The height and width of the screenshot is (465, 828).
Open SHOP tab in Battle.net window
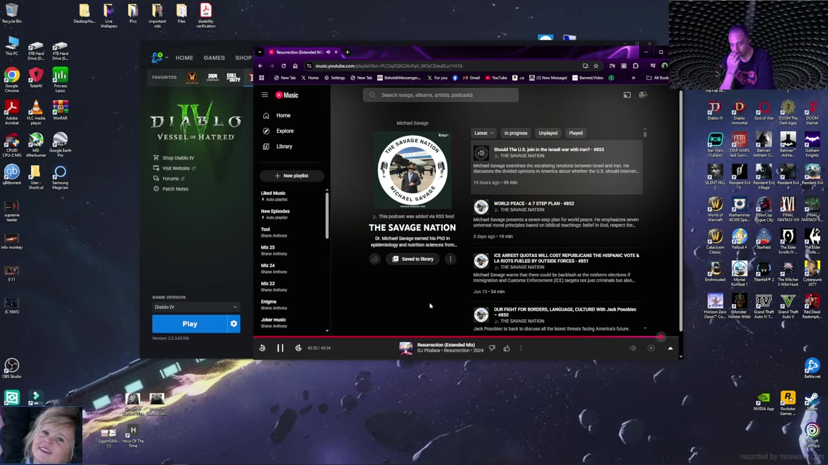(x=243, y=58)
